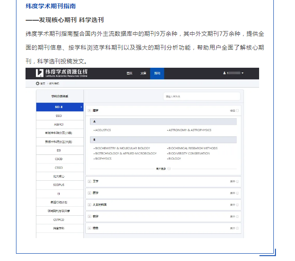Open the 文章 navigation tab
This screenshot has width=295, height=261.
coord(143,73)
